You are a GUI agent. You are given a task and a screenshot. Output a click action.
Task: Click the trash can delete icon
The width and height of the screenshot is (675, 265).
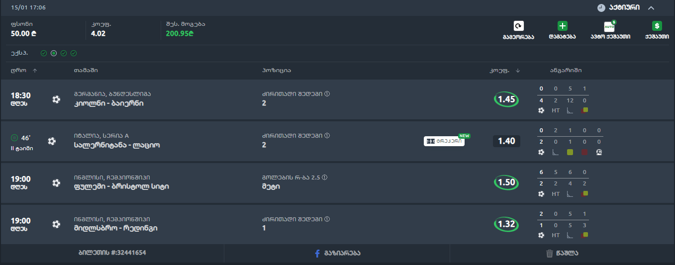click(549, 254)
